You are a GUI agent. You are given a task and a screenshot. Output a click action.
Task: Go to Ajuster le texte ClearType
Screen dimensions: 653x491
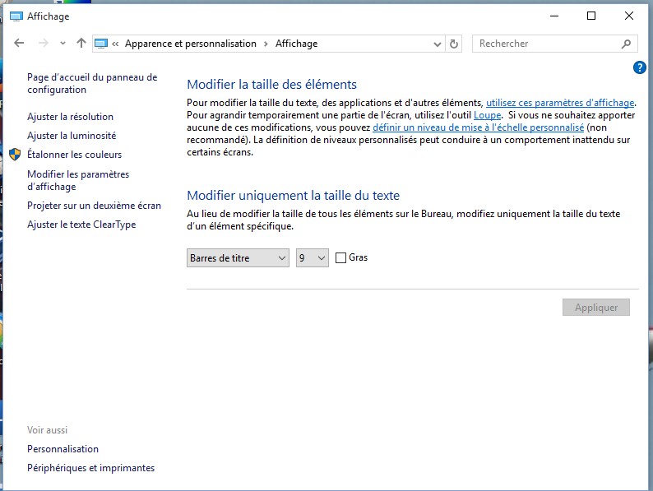point(81,225)
